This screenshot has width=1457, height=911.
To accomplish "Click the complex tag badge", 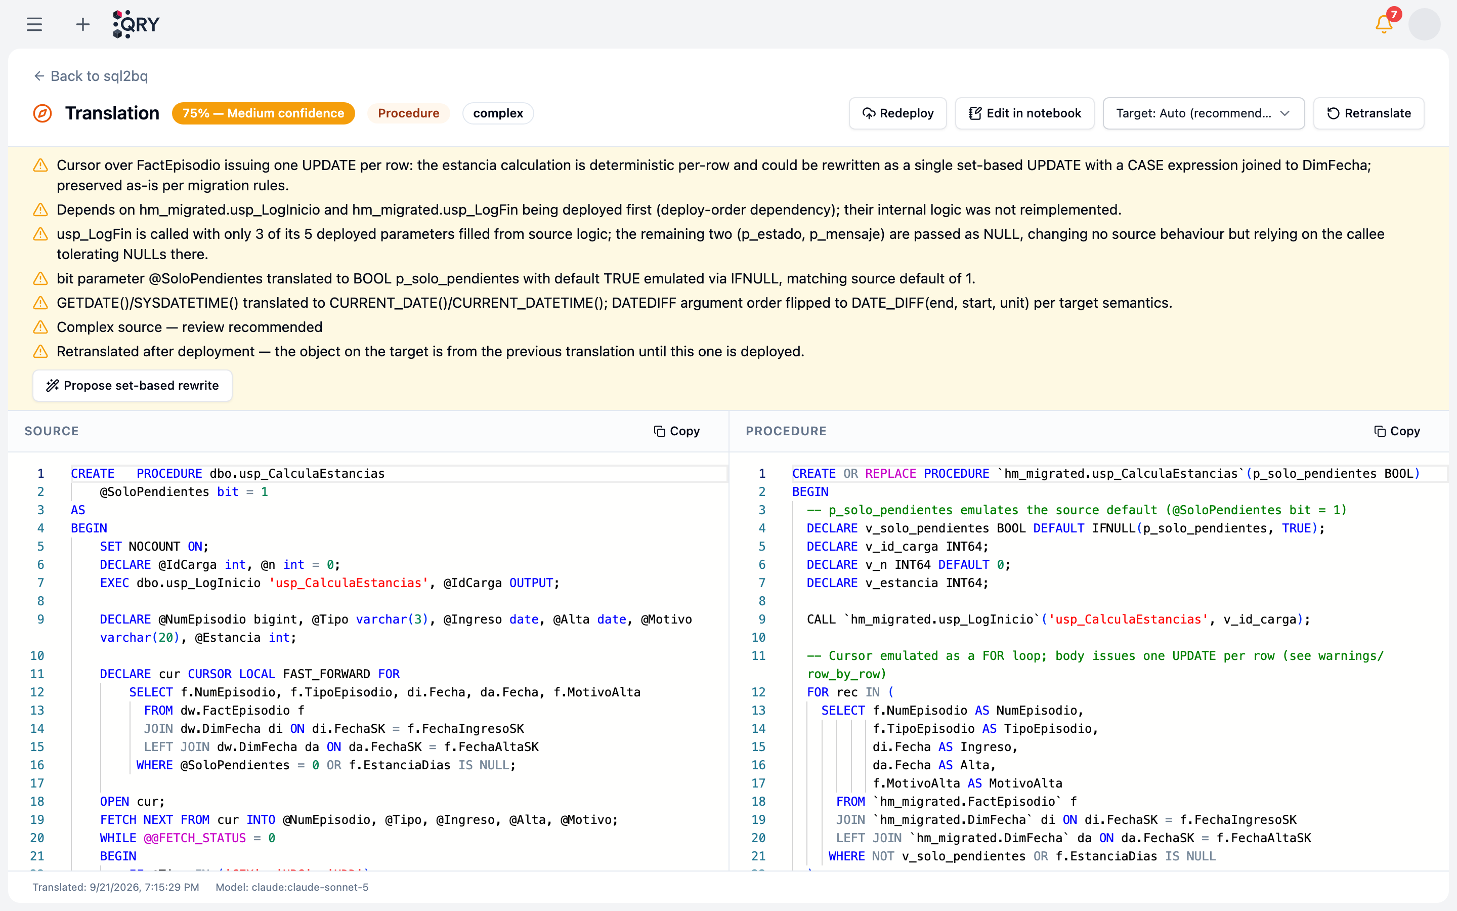I will pyautogui.click(x=498, y=113).
